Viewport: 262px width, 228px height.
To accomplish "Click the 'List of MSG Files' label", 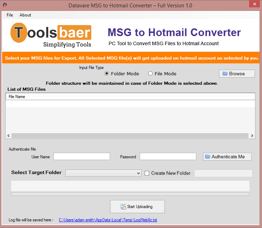I will [x=27, y=89].
